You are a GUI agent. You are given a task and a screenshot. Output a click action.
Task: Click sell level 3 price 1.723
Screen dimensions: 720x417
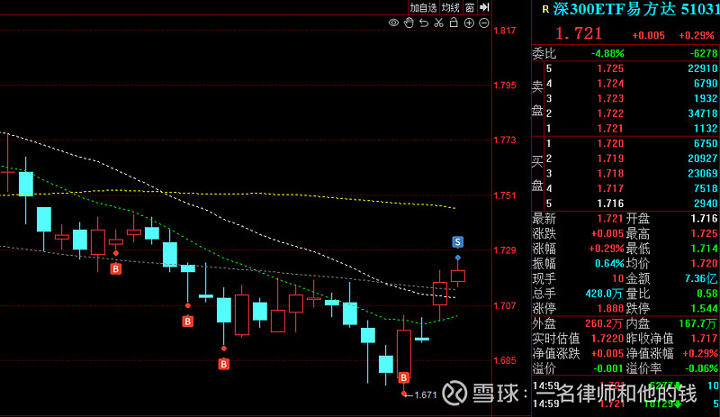click(610, 98)
